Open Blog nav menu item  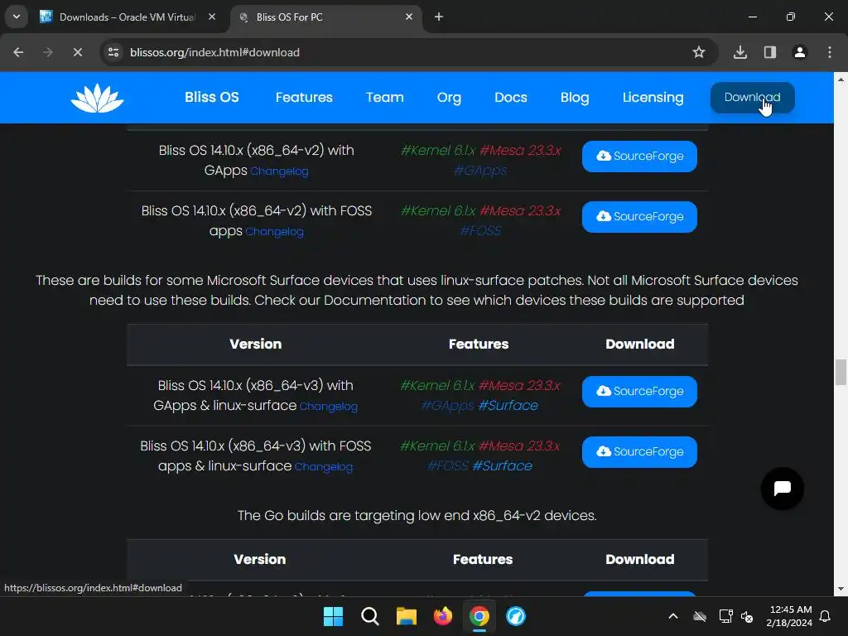(575, 98)
